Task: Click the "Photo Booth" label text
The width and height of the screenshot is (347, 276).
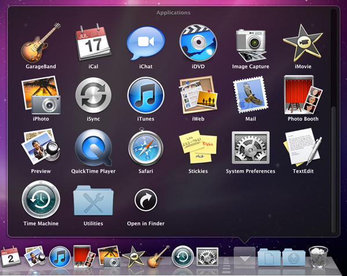Action: [x=303, y=119]
